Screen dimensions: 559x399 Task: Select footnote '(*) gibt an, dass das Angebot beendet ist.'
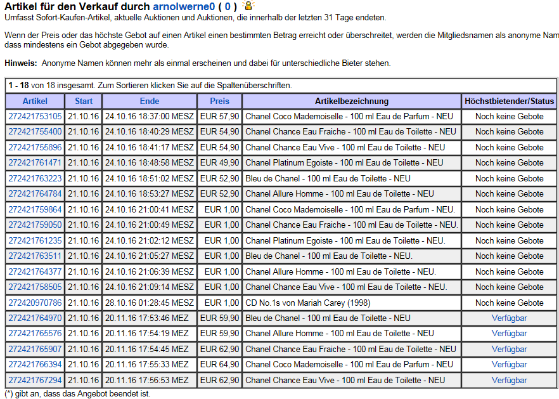[x=77, y=394]
